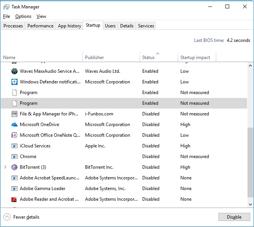Click the Windows Defender shield icon
This screenshot has width=254, height=227.
(x=14, y=82)
